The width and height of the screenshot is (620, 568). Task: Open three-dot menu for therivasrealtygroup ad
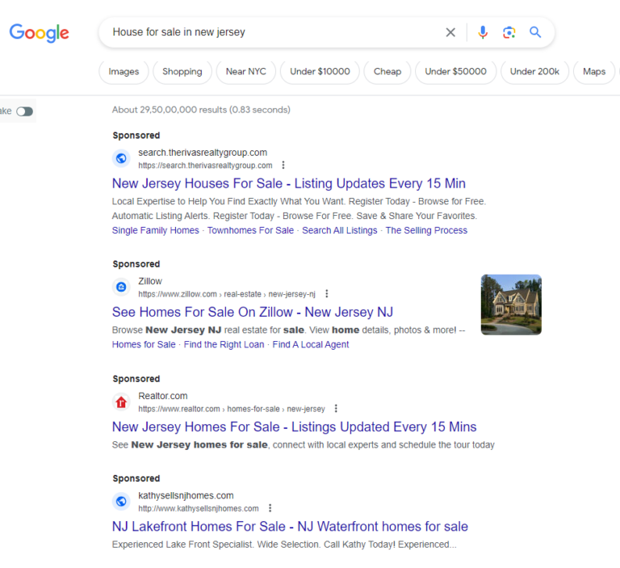[283, 165]
